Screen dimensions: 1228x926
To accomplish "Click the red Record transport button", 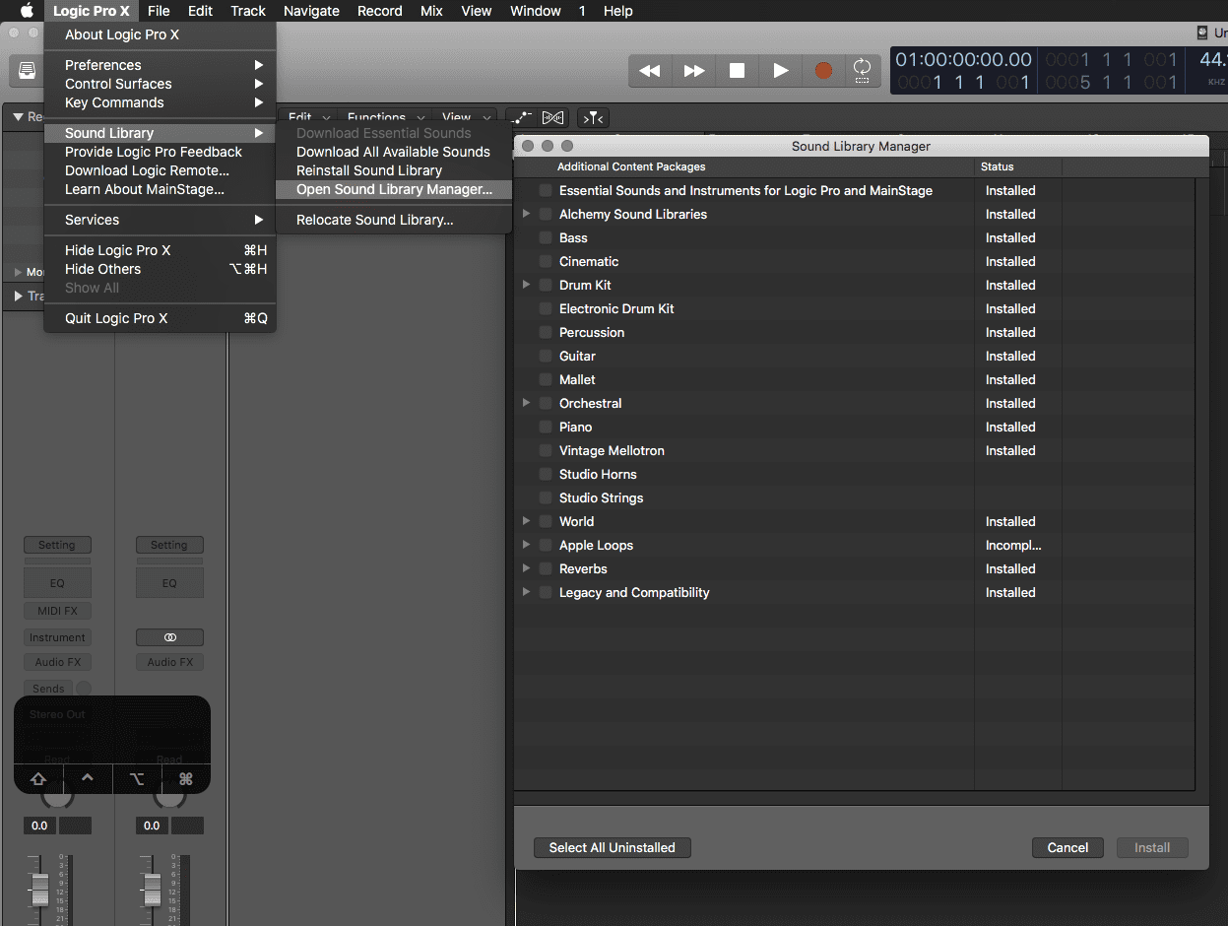I will click(823, 71).
